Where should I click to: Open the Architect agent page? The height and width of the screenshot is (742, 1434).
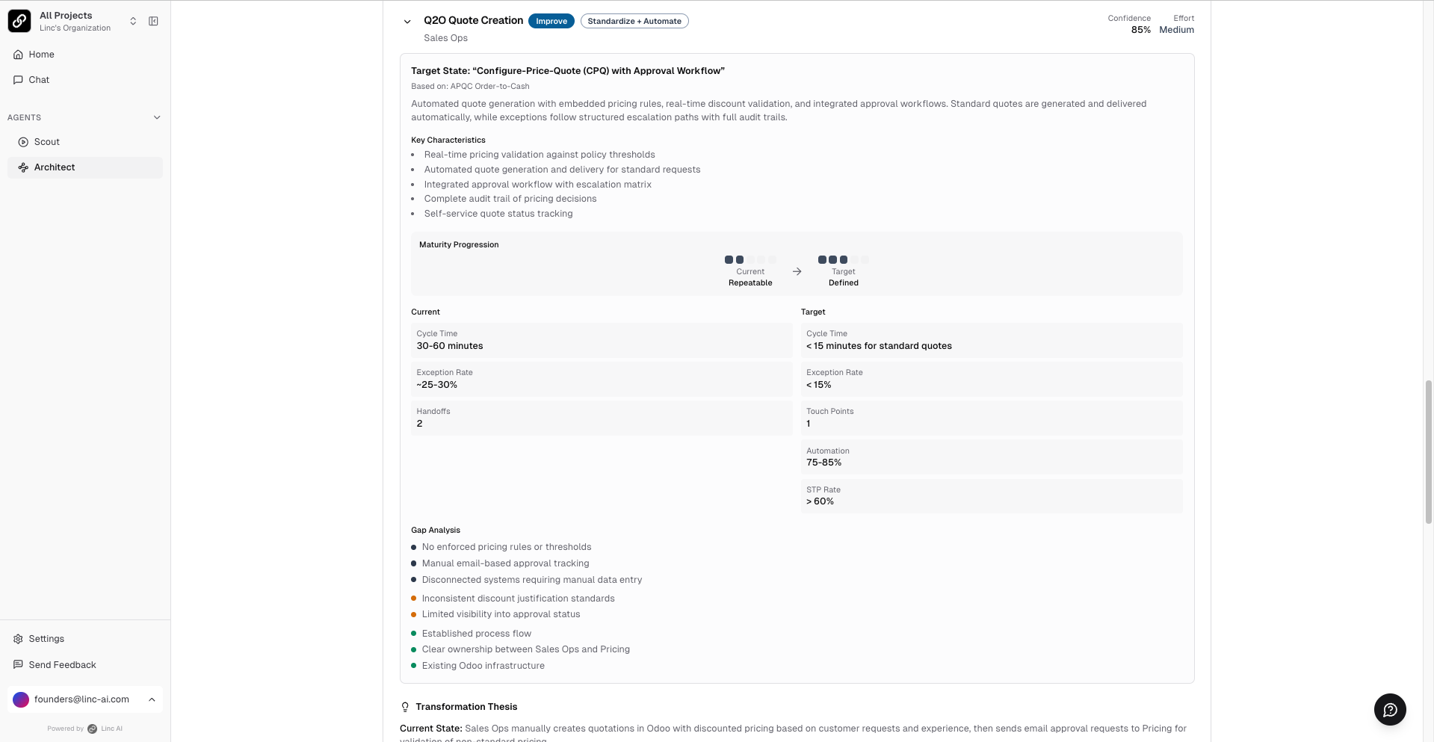coord(55,167)
